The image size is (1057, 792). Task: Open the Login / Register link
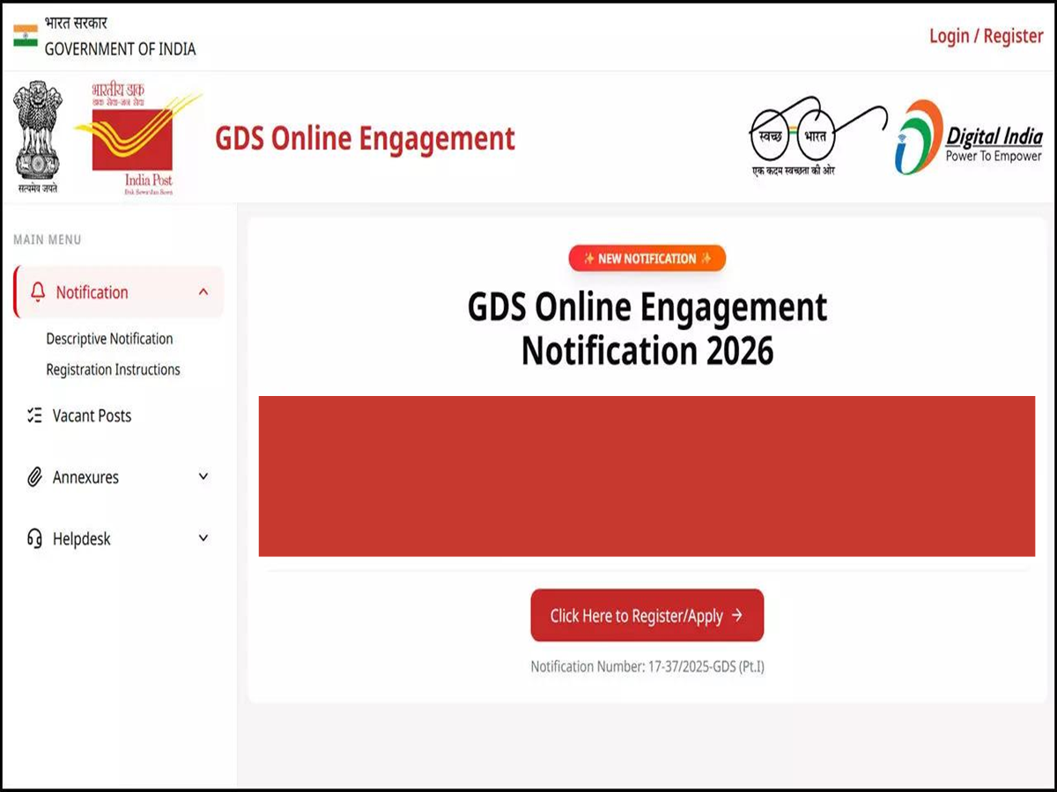(986, 36)
